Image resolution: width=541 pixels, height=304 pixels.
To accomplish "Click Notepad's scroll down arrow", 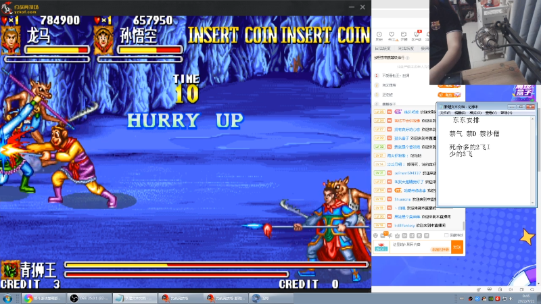I will click(x=533, y=203).
